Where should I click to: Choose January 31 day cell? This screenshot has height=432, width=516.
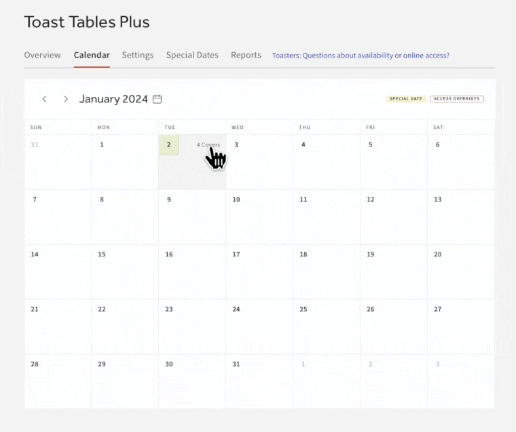[x=259, y=380]
